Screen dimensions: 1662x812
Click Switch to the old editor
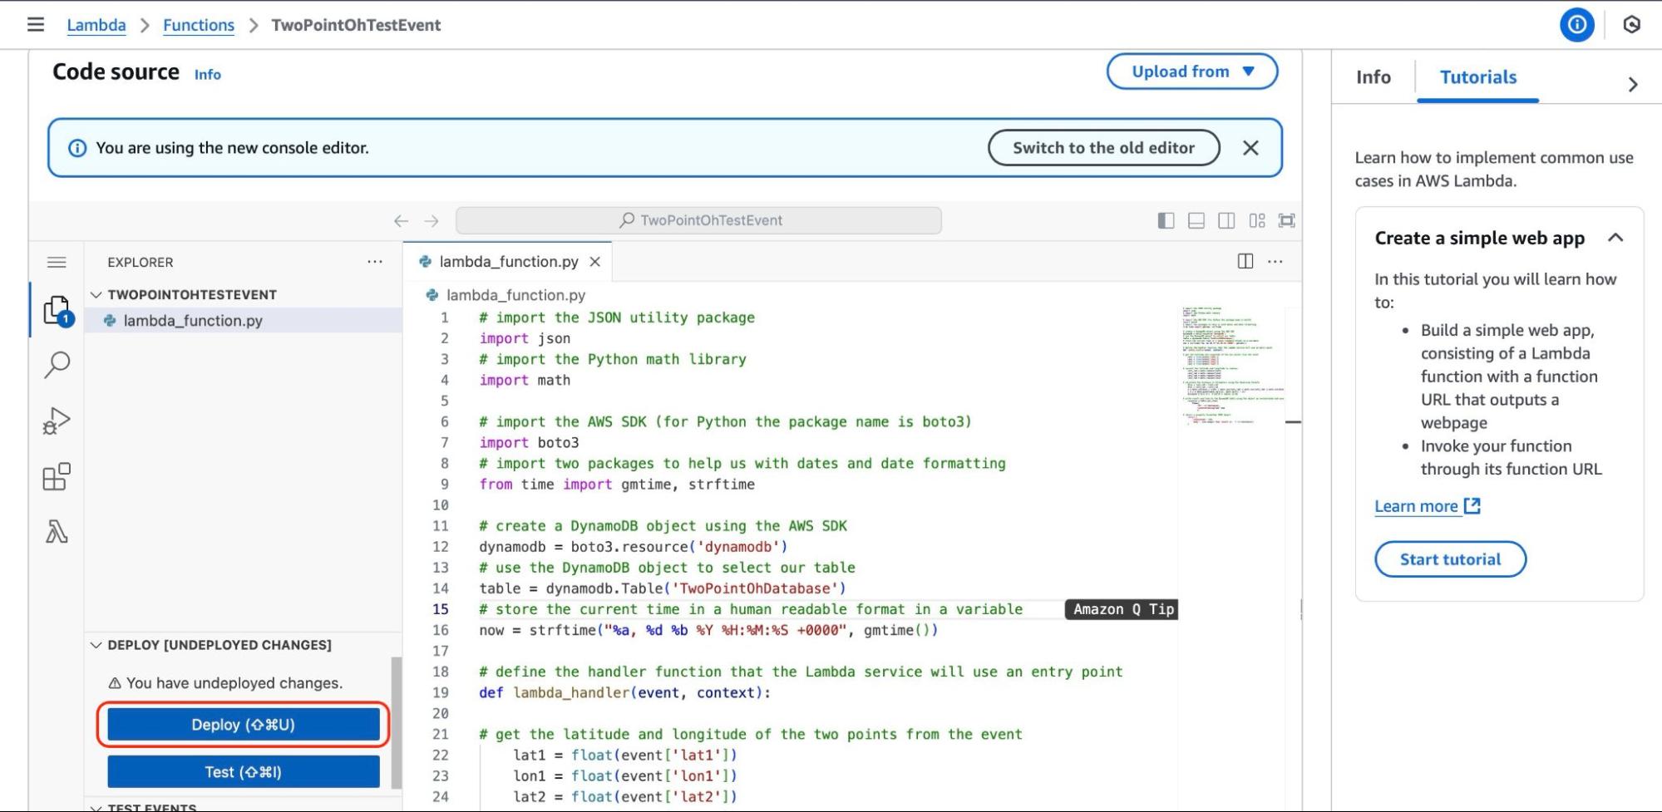[1103, 148]
